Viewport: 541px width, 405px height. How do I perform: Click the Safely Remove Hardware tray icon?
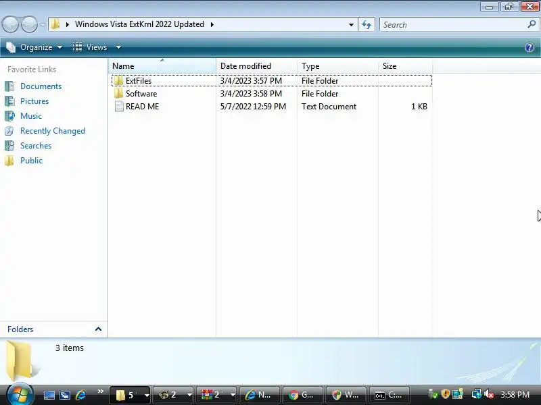click(x=433, y=394)
